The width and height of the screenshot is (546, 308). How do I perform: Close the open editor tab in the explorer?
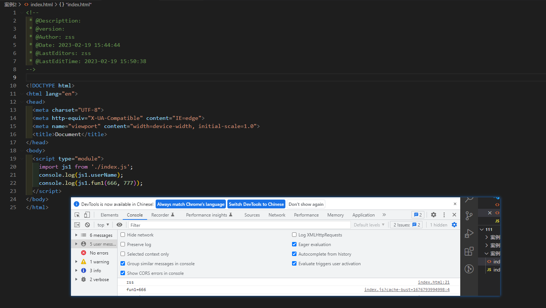(490, 213)
